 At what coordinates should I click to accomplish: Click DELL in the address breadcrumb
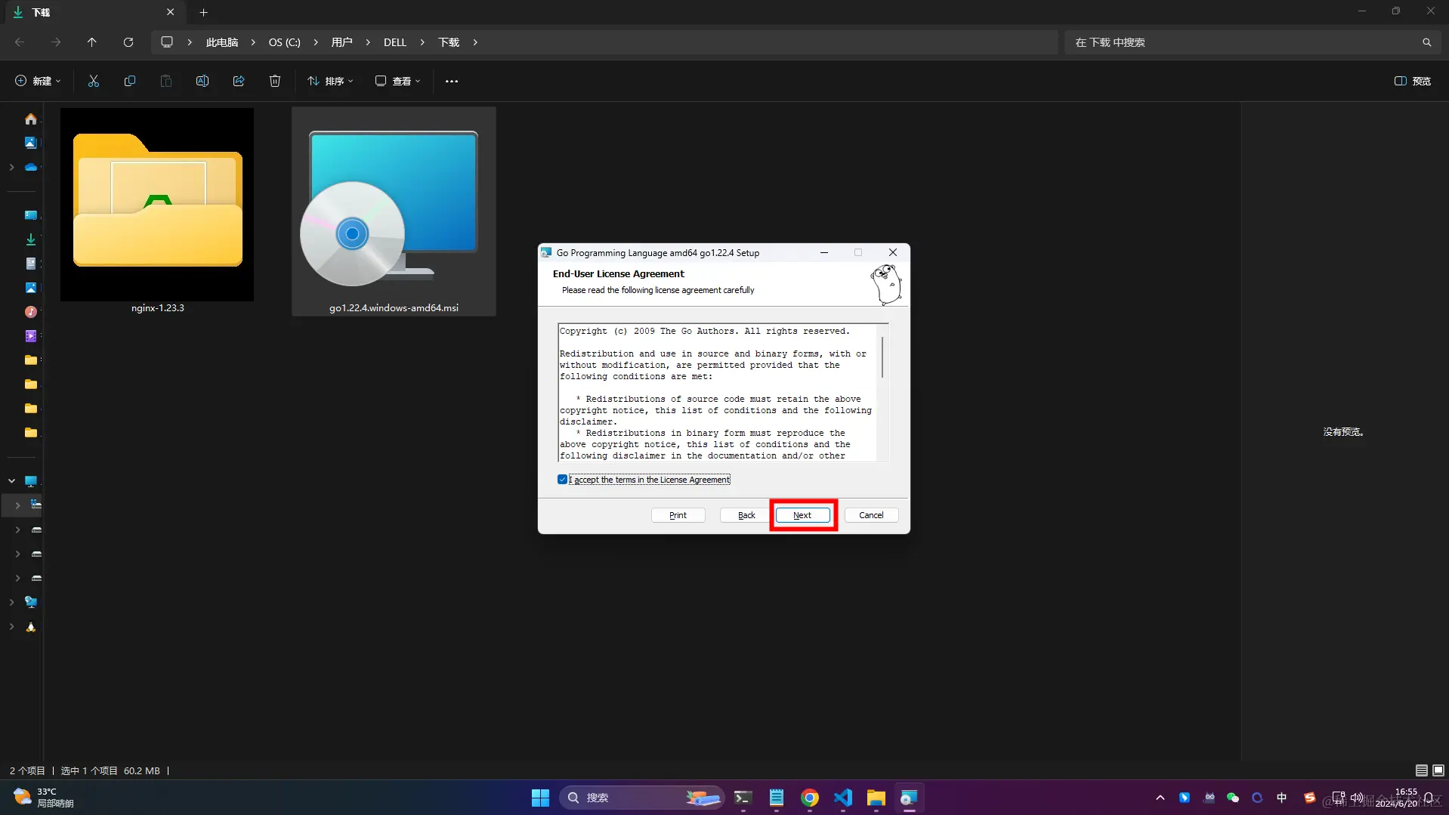tap(395, 42)
